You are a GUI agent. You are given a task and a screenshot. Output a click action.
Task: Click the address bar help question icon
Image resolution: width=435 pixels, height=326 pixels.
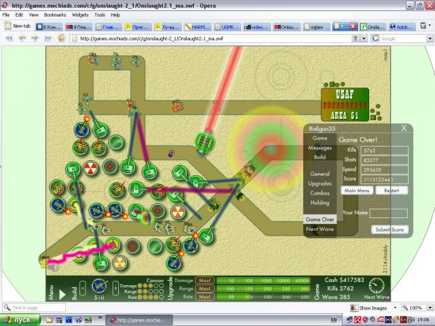[355, 38]
